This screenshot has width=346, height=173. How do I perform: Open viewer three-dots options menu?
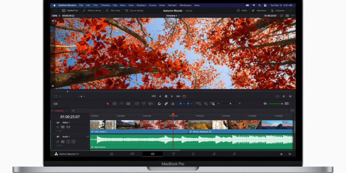coord(292,16)
